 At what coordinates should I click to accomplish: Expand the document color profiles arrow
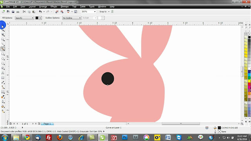(104, 131)
